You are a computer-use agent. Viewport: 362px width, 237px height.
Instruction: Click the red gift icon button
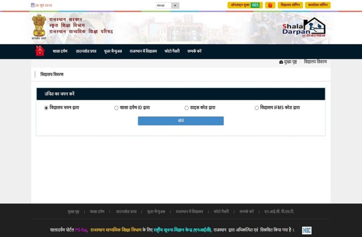pos(270,5)
